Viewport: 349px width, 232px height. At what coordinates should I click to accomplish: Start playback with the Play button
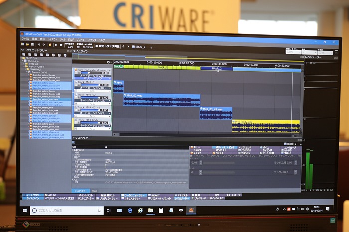[56, 45]
